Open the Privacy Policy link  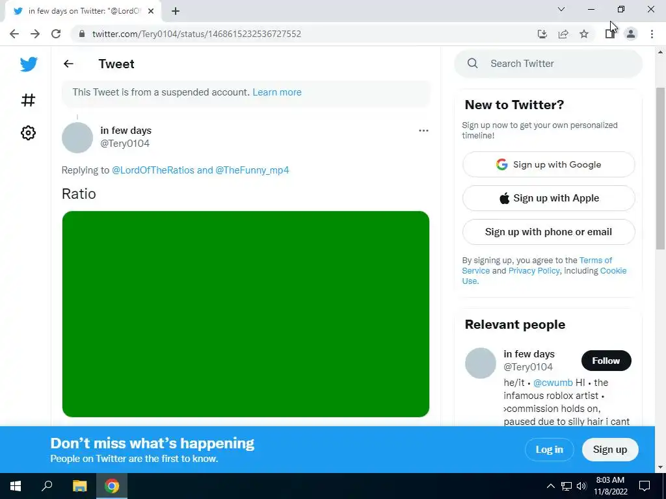[x=534, y=271]
